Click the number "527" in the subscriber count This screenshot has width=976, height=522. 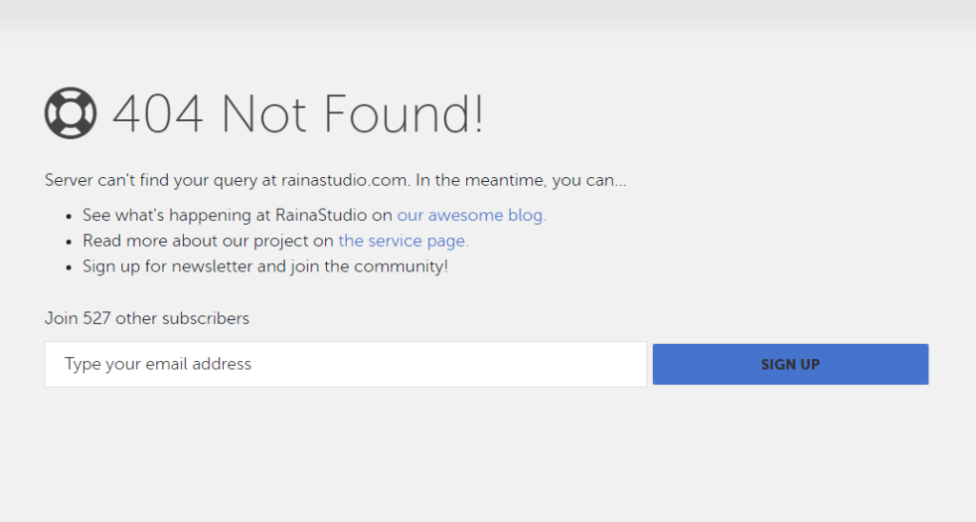click(x=97, y=318)
